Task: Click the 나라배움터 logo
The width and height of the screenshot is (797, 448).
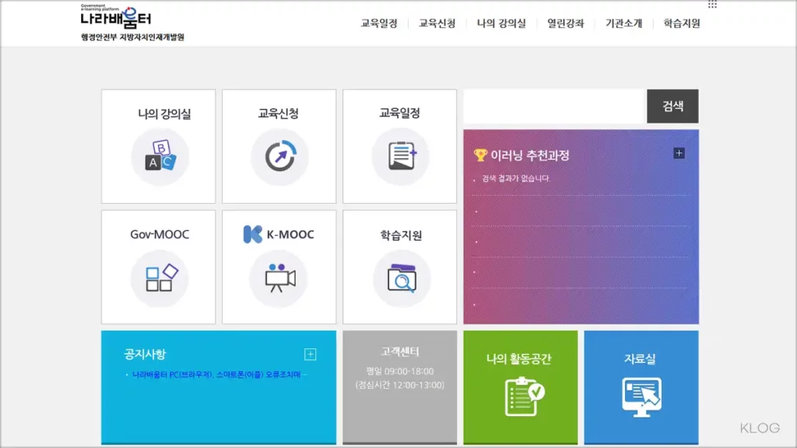Action: 116,16
